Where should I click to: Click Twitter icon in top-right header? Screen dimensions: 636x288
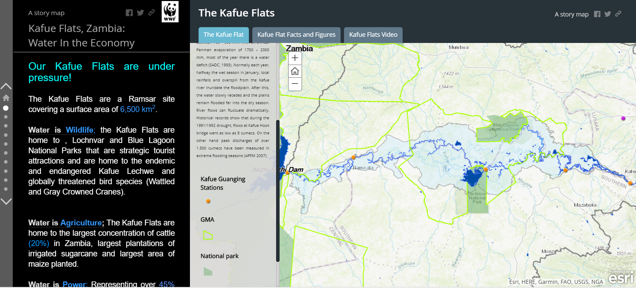[x=608, y=14]
